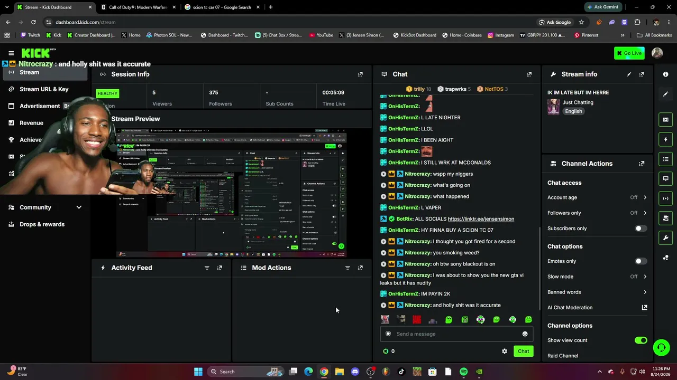Click the Go Live button
Viewport: 677px width, 380px height.
click(x=629, y=53)
